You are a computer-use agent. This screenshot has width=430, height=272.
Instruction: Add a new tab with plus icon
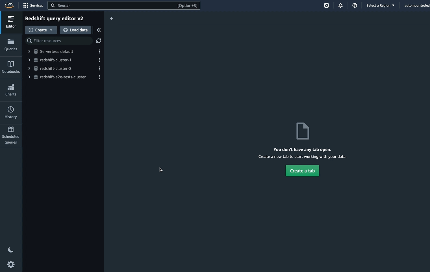click(x=112, y=19)
